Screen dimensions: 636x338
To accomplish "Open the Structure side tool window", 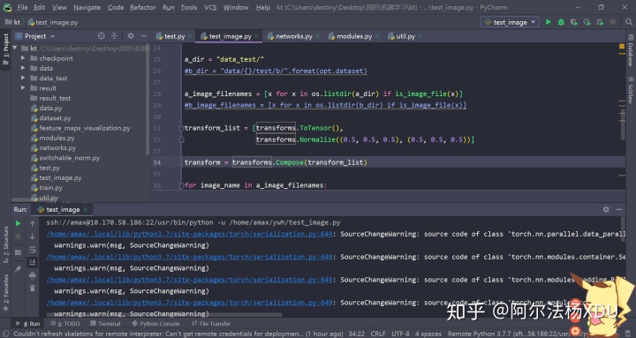I will point(5,244).
